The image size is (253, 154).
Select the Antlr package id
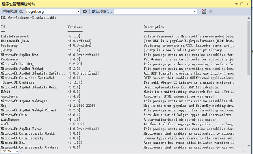click(x=5, y=124)
